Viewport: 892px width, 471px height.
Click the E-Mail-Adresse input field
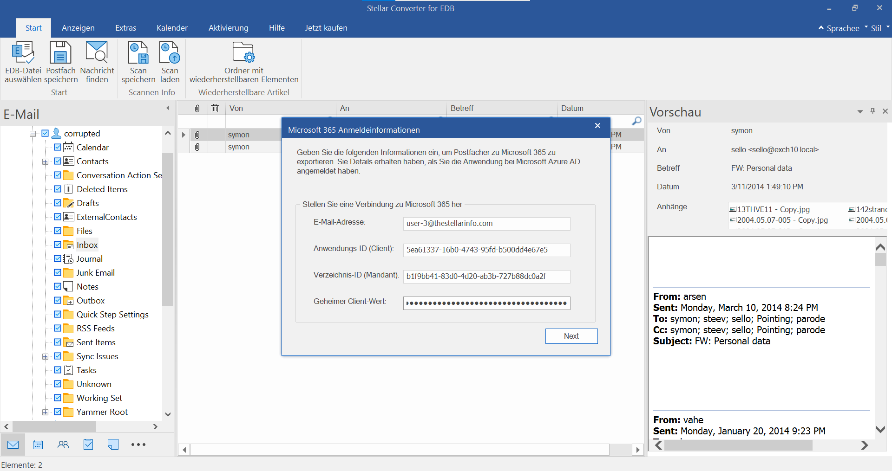coord(486,224)
